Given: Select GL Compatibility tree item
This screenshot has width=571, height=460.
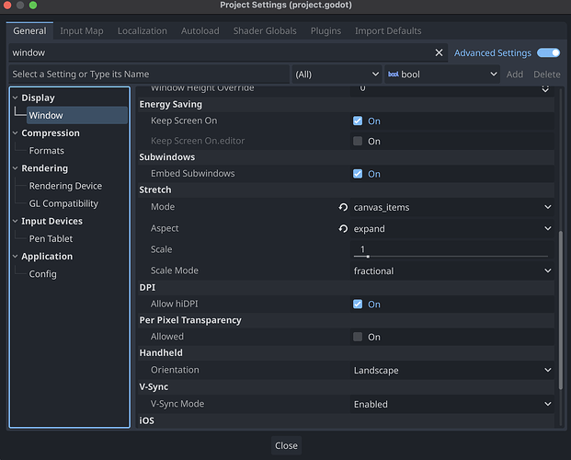Looking at the screenshot, I should coord(63,203).
